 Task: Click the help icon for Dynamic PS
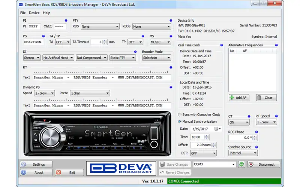tap(171, 87)
